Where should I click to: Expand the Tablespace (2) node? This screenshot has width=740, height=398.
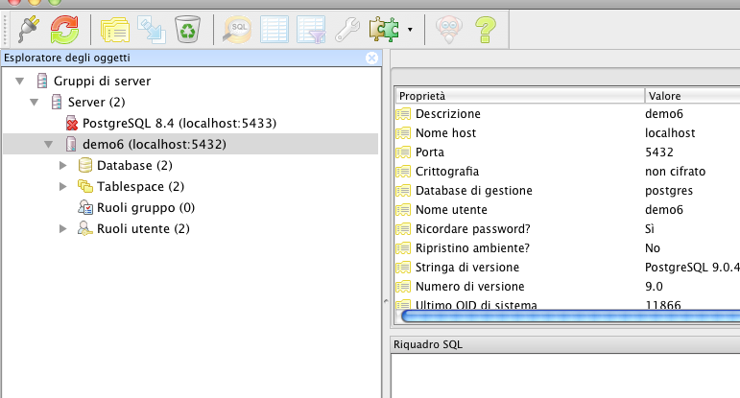tap(62, 187)
